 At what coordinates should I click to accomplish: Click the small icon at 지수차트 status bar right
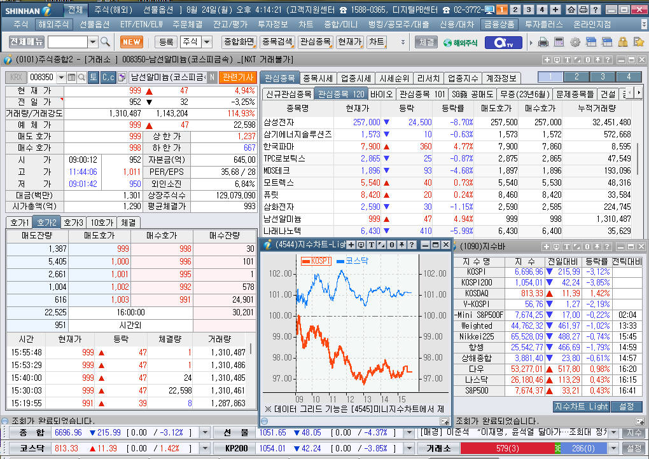click(x=445, y=421)
